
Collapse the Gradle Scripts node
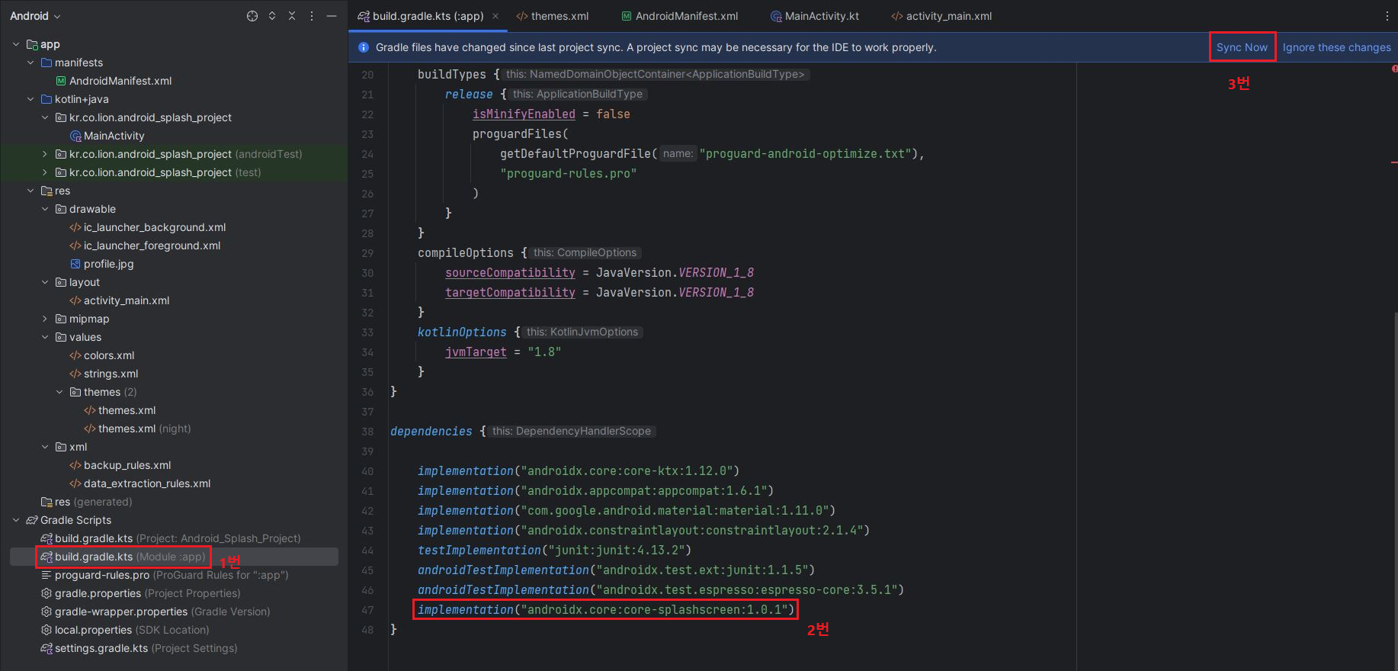[x=16, y=520]
